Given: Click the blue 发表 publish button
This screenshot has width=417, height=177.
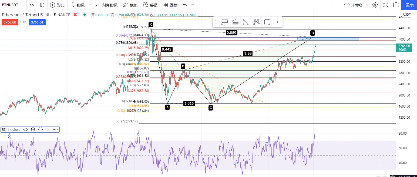Looking at the screenshot, I should coord(409,5).
